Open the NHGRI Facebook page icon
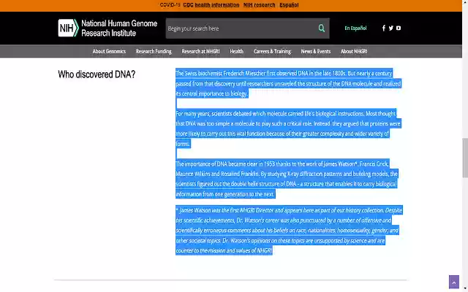Image resolution: width=468 pixels, height=292 pixels. tap(384, 28)
